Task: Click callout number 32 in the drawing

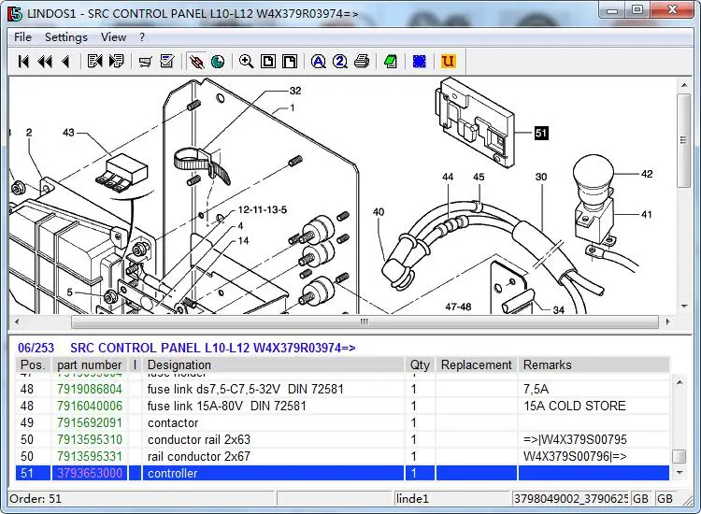Action: (x=295, y=91)
